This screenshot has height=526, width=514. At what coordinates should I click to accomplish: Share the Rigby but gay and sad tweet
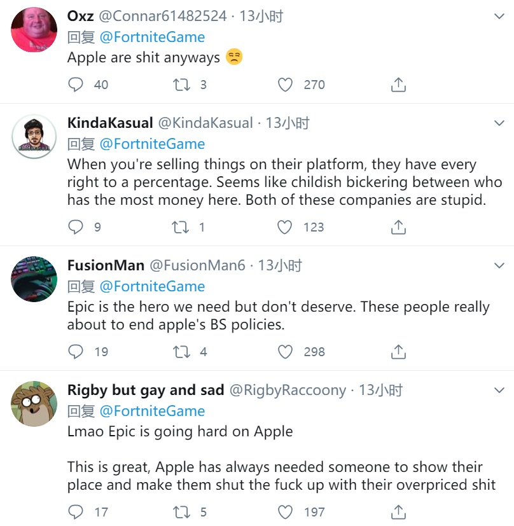pyautogui.click(x=398, y=512)
